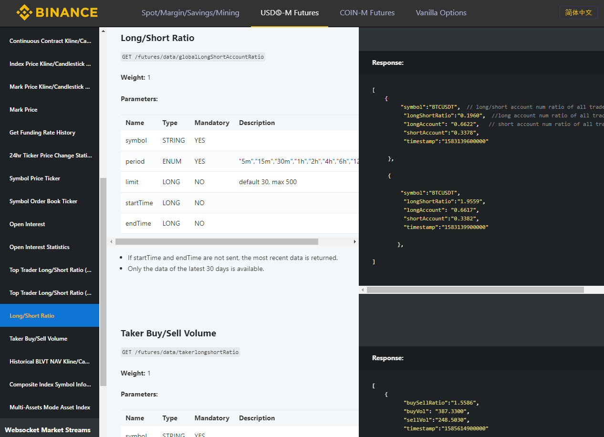Image resolution: width=604 pixels, height=437 pixels.
Task: Go to Taker Buy/Sell Volume sidebar link
Action: point(50,339)
